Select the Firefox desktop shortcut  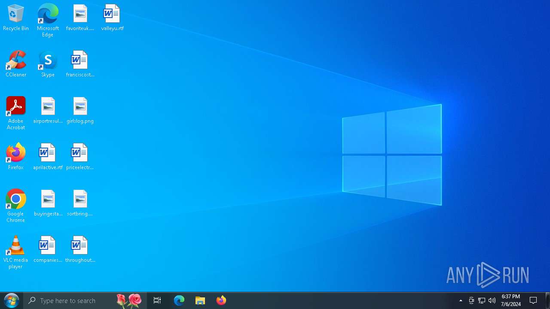click(16, 157)
